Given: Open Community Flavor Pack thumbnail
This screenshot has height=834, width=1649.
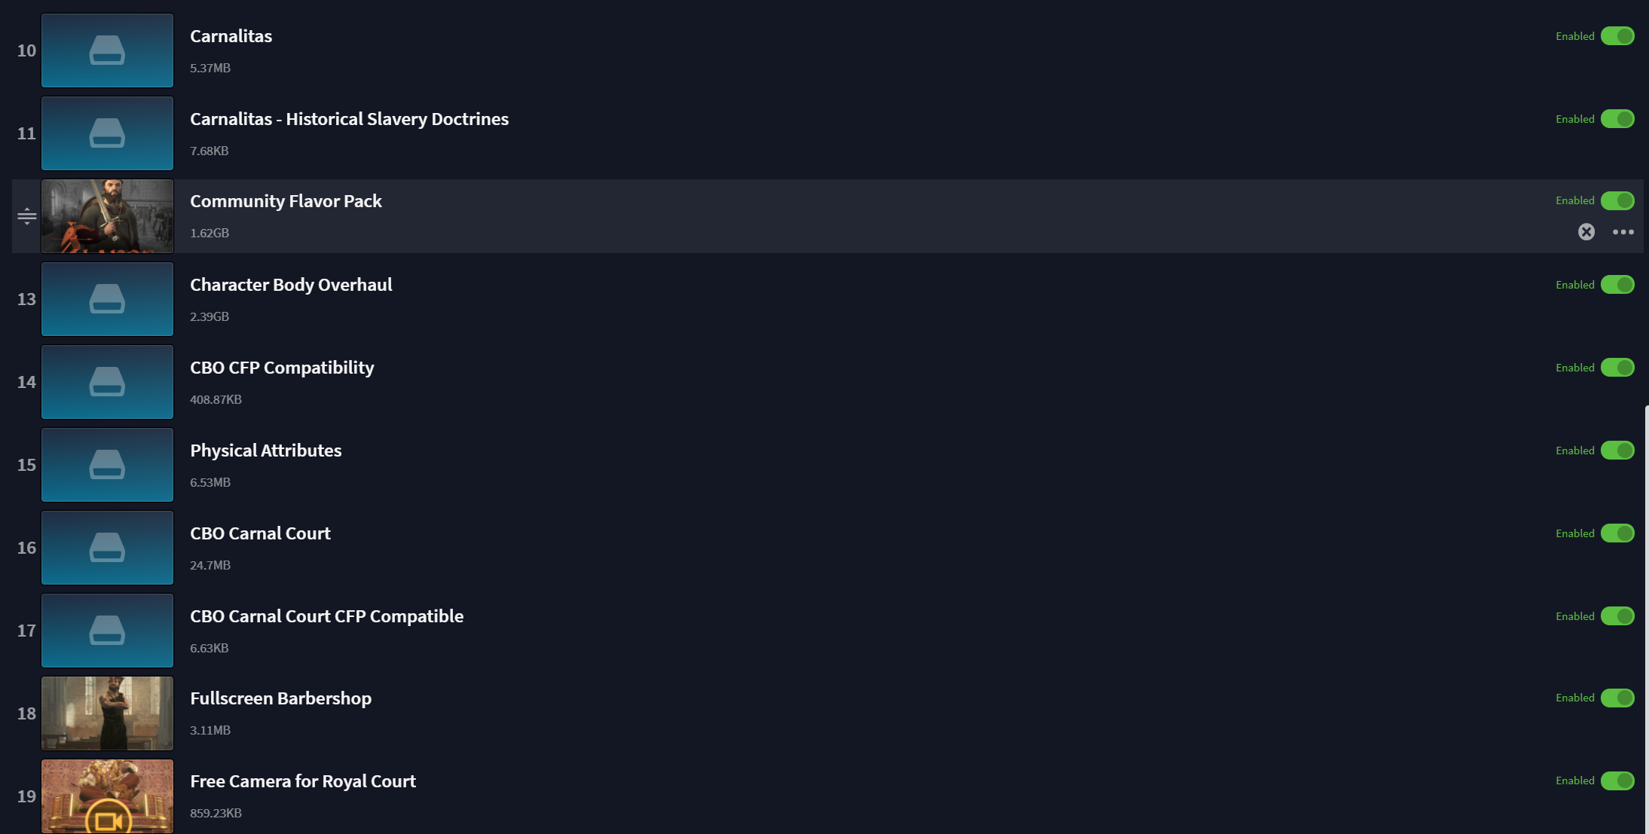Looking at the screenshot, I should (x=107, y=216).
